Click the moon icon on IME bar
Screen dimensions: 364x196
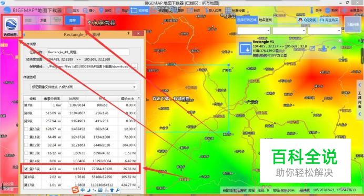coord(88,190)
